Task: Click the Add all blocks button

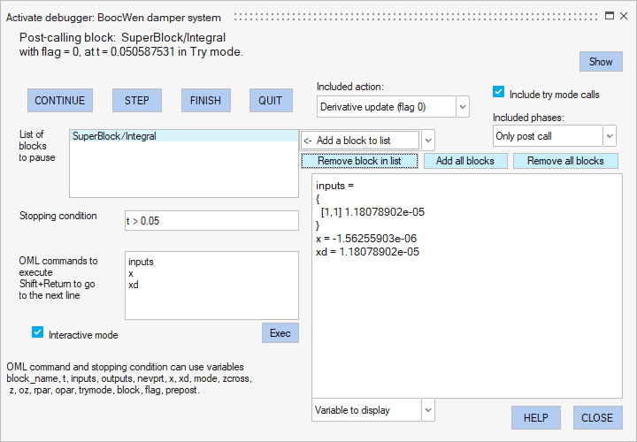Action: tap(464, 161)
